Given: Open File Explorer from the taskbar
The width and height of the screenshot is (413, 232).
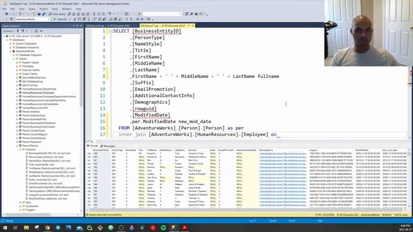Looking at the screenshot, I should [26, 227].
